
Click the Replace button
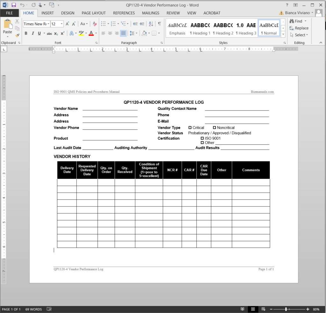click(299, 28)
